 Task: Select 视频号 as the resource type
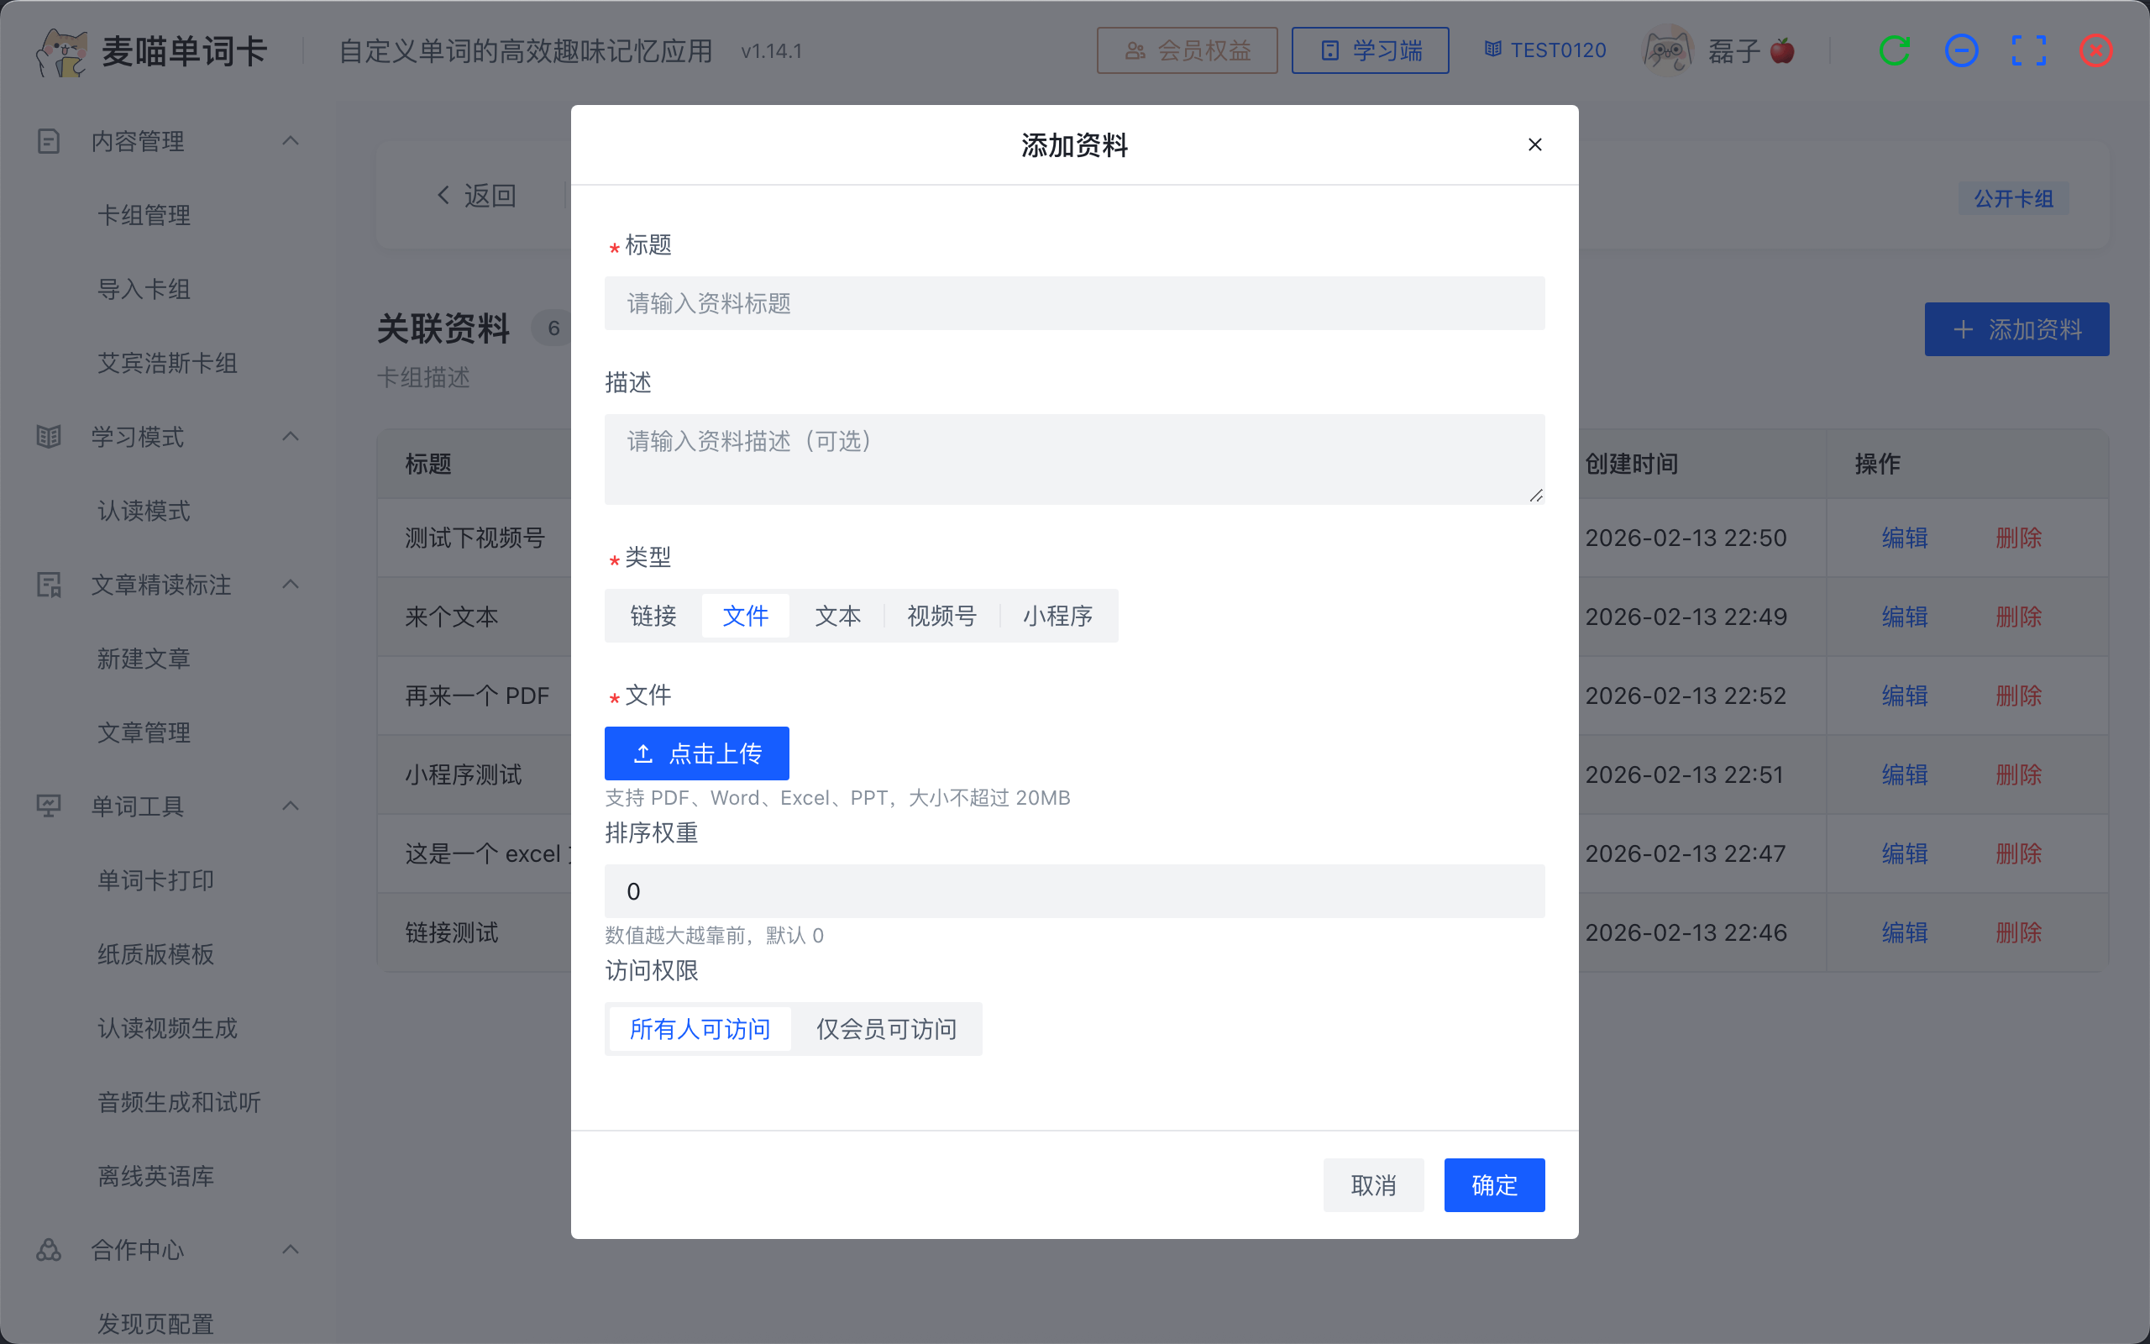tap(941, 615)
